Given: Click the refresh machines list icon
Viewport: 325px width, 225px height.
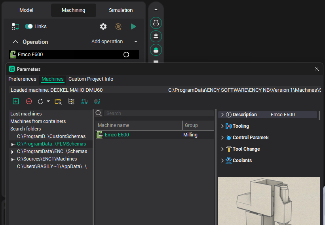Looking at the screenshot, I should (x=40, y=101).
